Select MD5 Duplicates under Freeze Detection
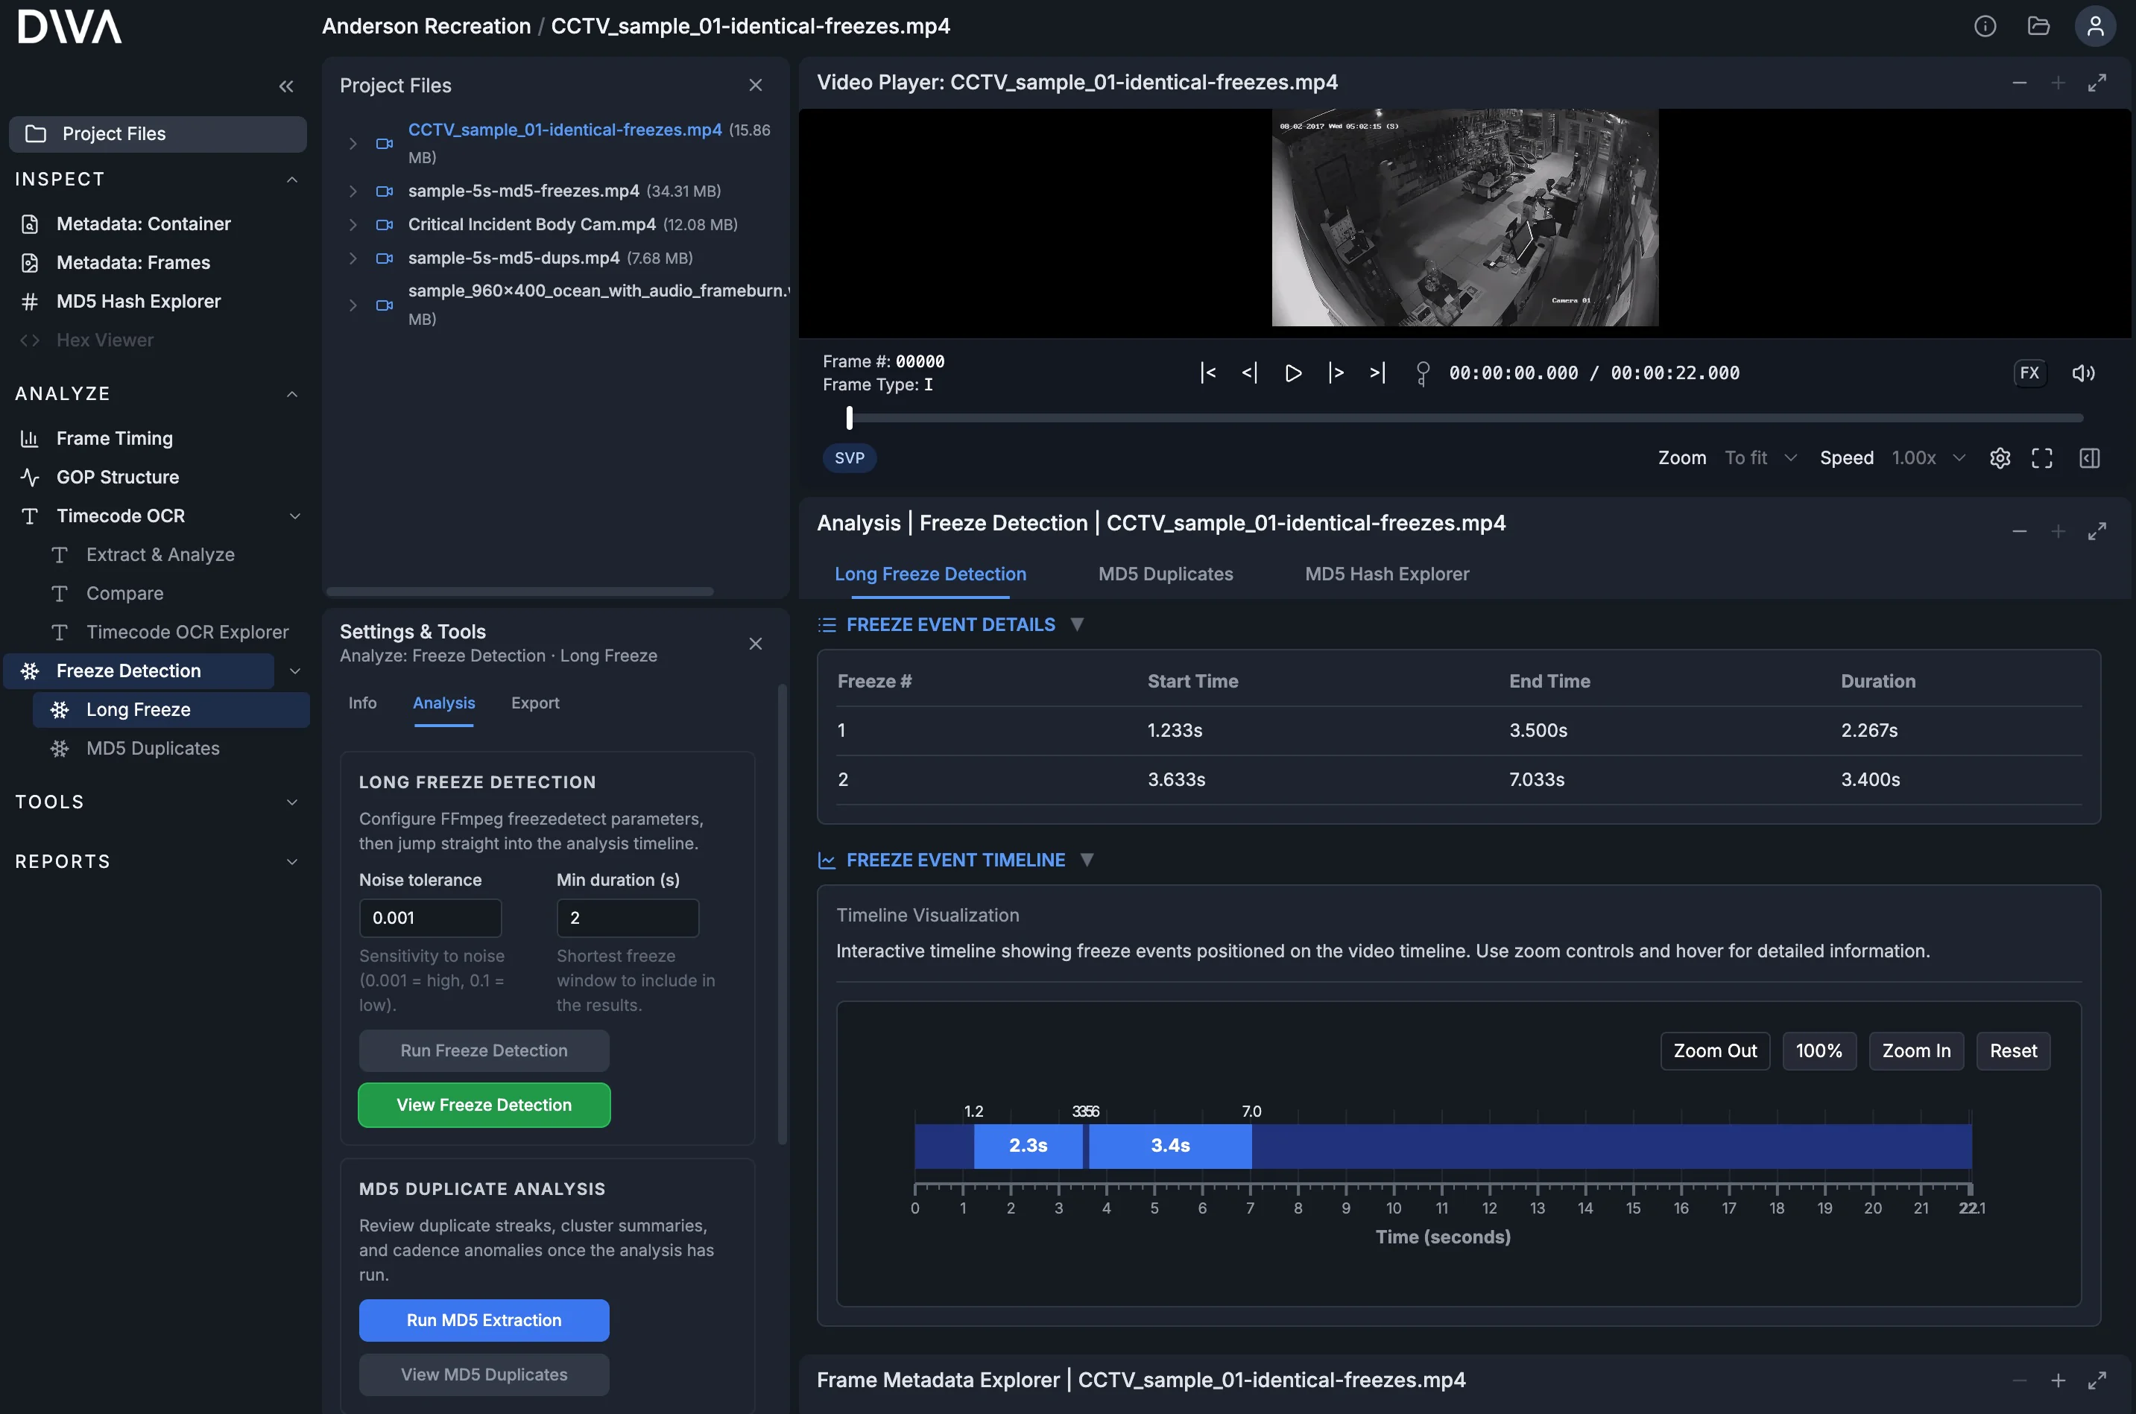 click(x=153, y=747)
